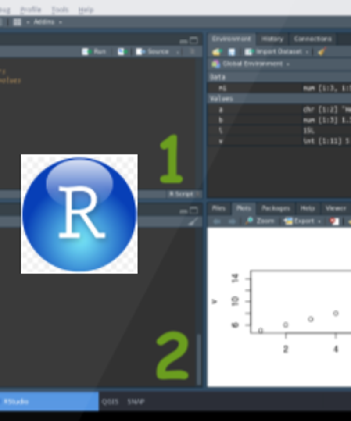Click the save workspace disk icon
351x421 pixels.
[232, 52]
